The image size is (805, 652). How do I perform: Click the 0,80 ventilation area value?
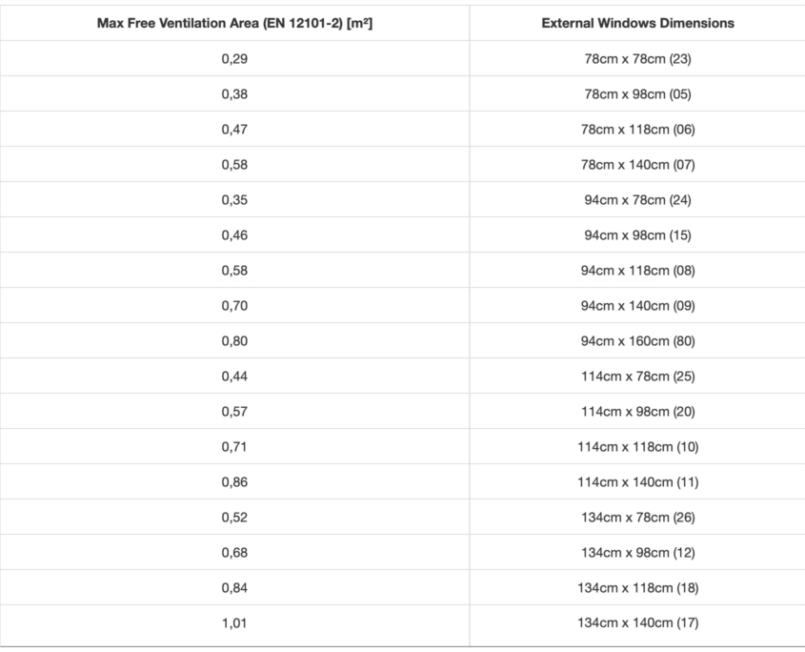pos(234,341)
